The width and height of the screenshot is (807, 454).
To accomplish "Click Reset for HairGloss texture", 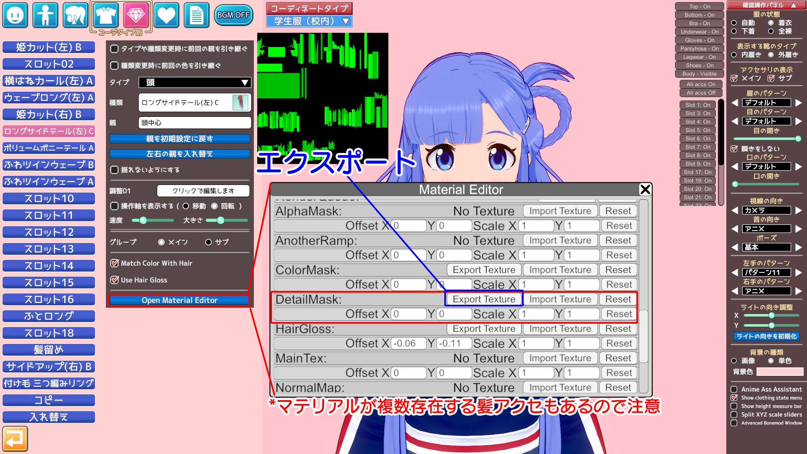I will [618, 329].
